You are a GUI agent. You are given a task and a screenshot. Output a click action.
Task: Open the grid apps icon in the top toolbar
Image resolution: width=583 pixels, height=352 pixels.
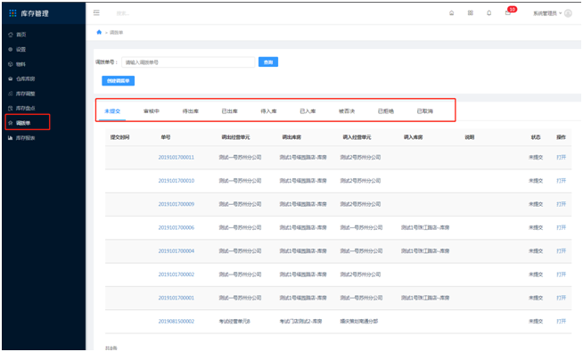coord(471,13)
